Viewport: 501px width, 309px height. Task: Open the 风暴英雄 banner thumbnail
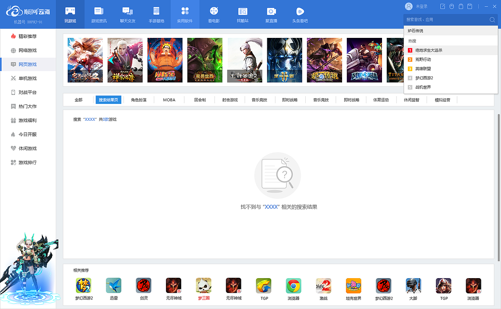pyautogui.click(x=364, y=60)
